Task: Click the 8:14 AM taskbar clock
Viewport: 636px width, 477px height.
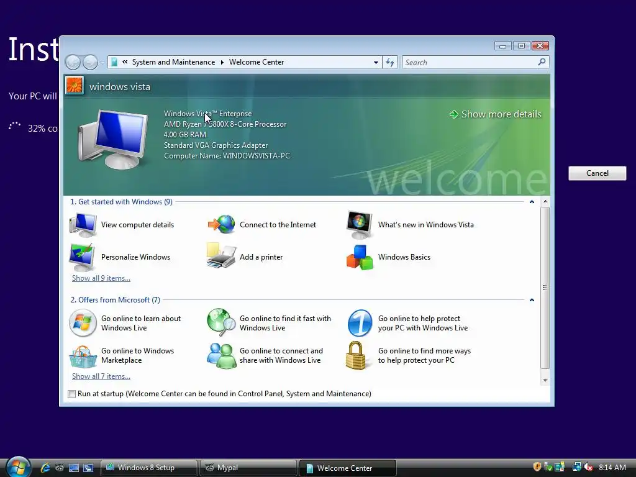Action: click(x=612, y=467)
